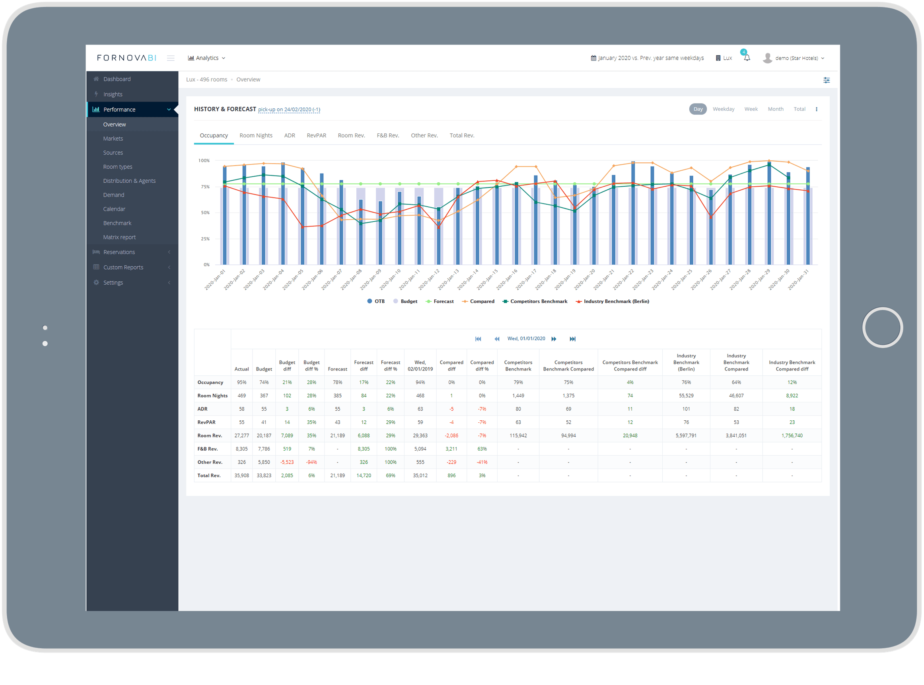Open the notifications bell
The image size is (924, 685).
tap(747, 58)
